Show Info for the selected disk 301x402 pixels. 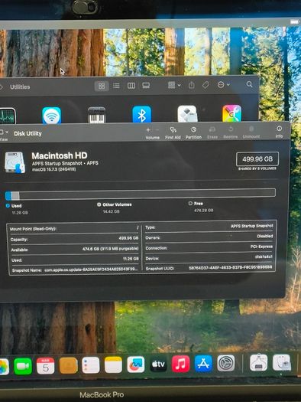(279, 131)
